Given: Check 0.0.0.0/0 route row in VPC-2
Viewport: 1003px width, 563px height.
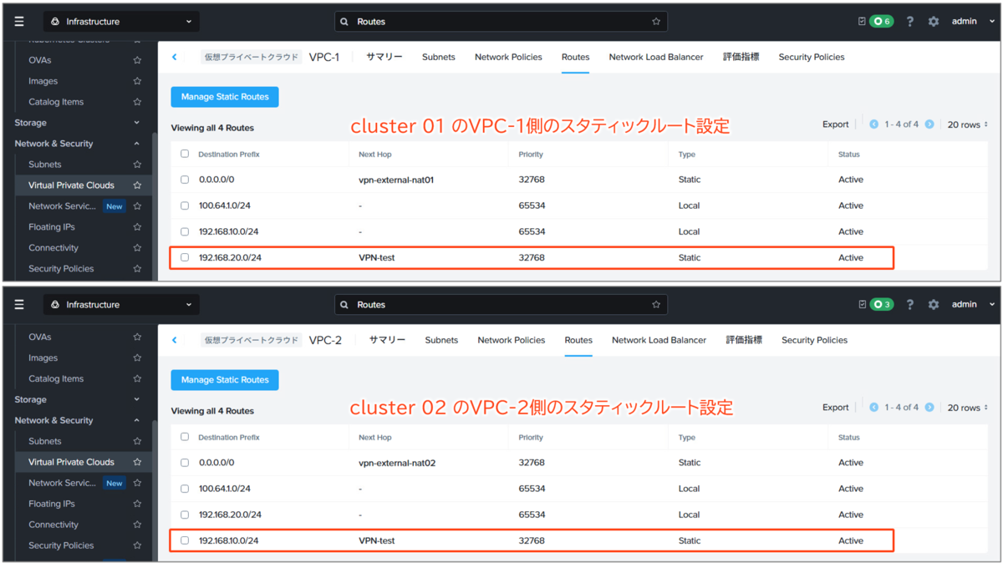Looking at the screenshot, I should 185,463.
